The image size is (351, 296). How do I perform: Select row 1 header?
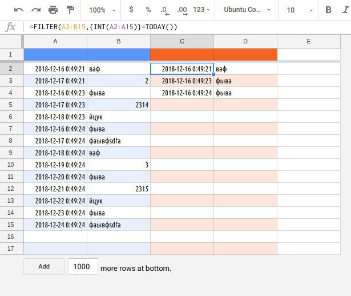pos(10,54)
